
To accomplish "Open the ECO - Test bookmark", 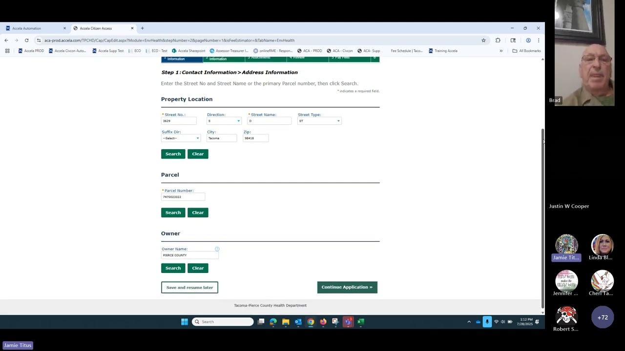I will pyautogui.click(x=156, y=51).
